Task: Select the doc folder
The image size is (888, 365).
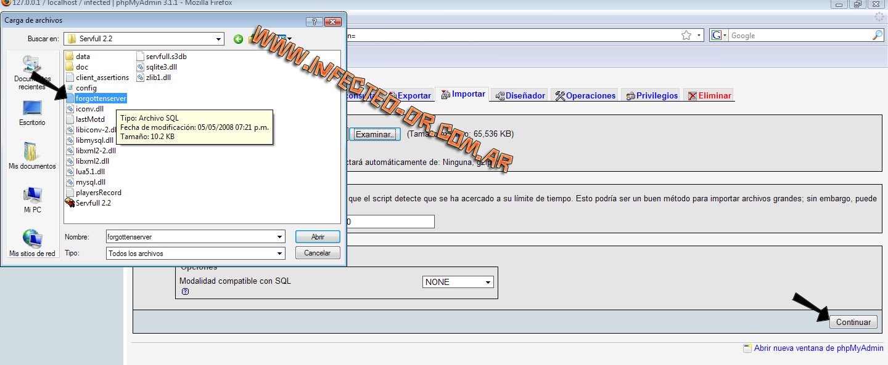Action: pyautogui.click(x=77, y=67)
